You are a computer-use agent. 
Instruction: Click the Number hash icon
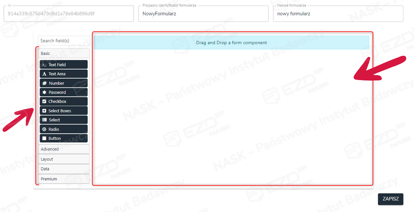coord(44,83)
